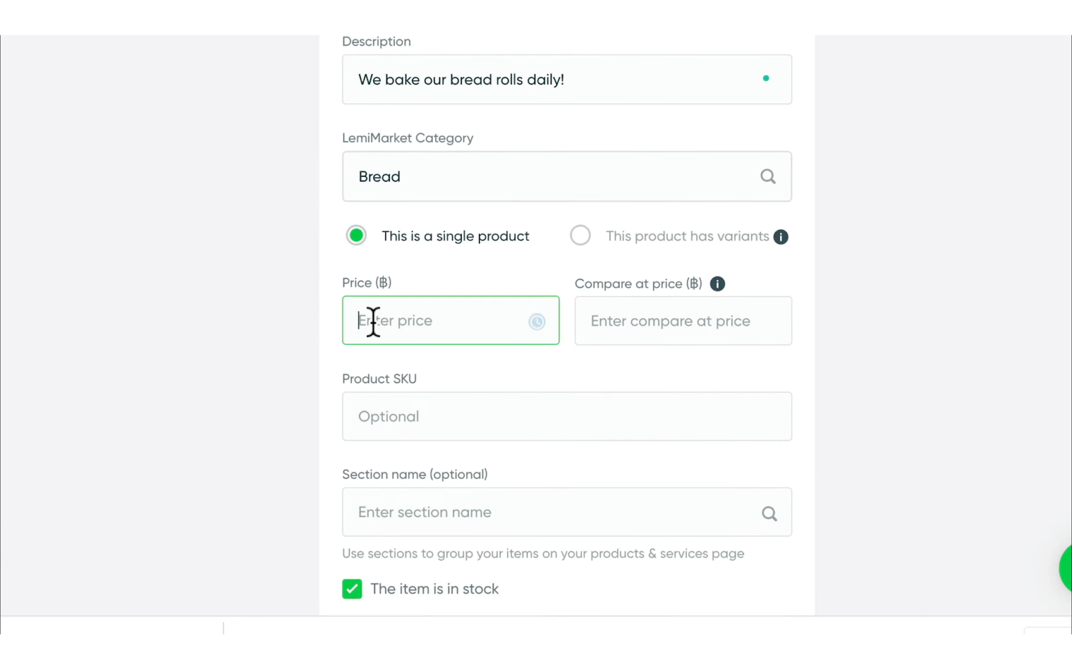Image resolution: width=1072 pixels, height=670 pixels.
Task: Open the green chat bubble at right edge
Action: pyautogui.click(x=1065, y=568)
